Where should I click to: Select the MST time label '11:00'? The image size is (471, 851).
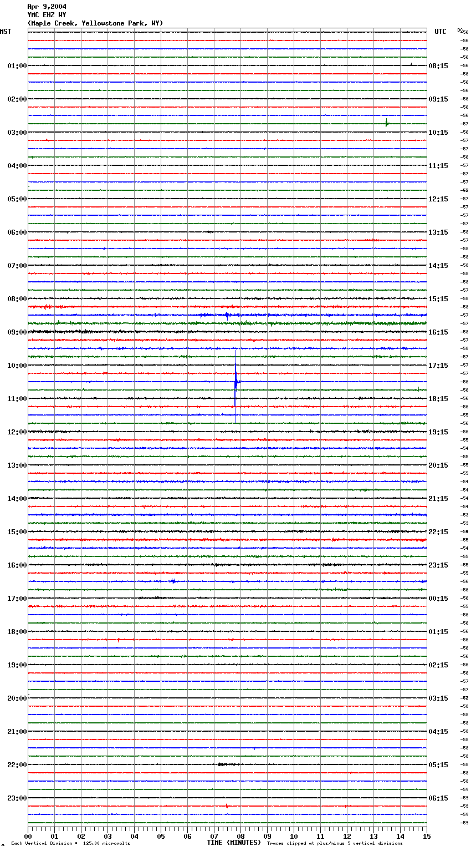click(x=17, y=399)
